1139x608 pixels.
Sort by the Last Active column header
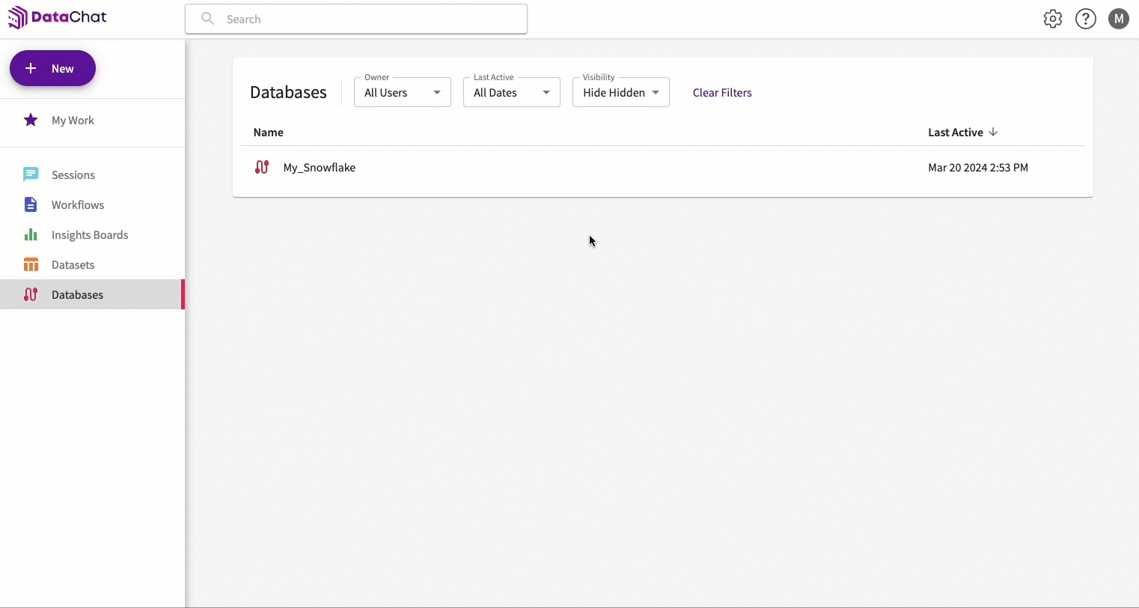point(956,132)
